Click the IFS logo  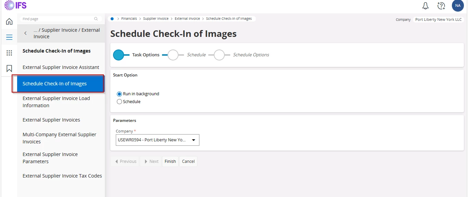(15, 5)
